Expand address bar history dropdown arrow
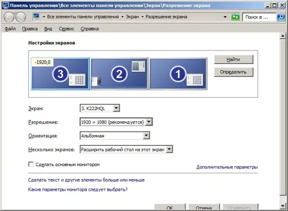This screenshot has width=288, height=211. click(x=225, y=17)
